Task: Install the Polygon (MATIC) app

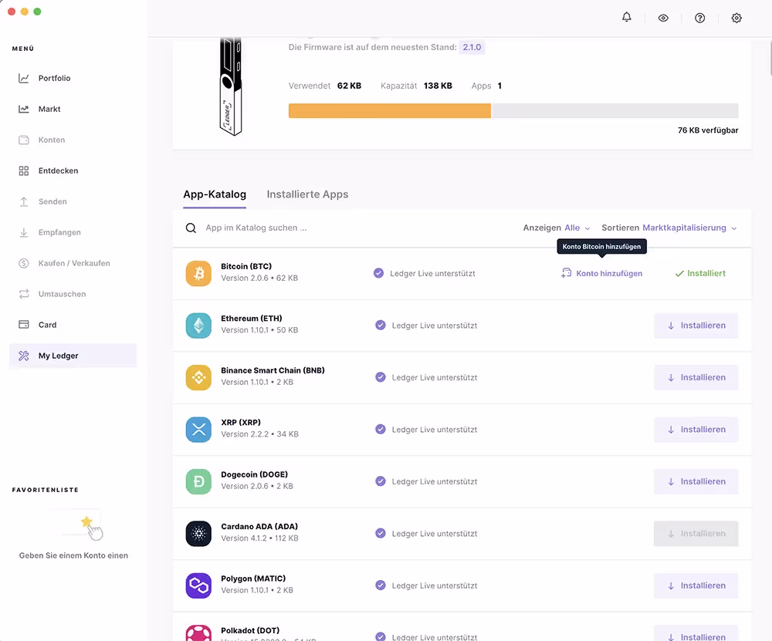Action: point(696,586)
